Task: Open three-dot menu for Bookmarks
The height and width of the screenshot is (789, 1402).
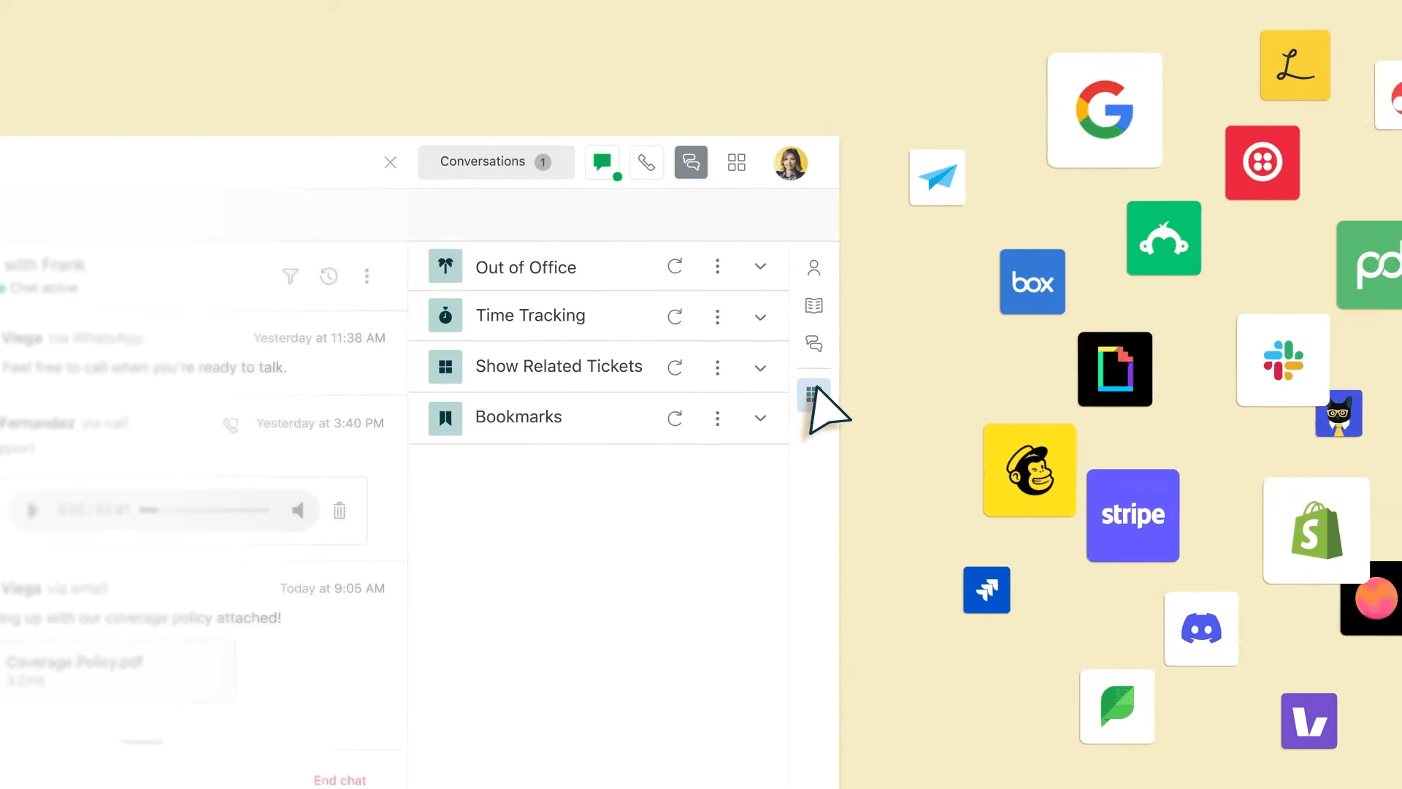Action: [x=717, y=416]
